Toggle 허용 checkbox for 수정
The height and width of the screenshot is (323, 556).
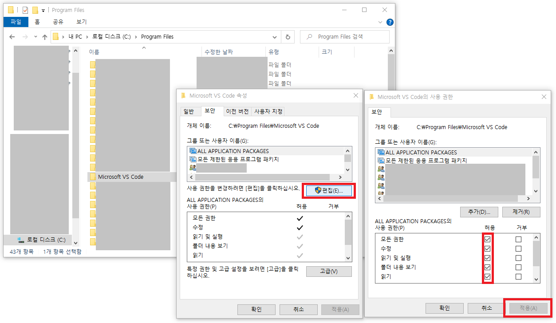click(488, 248)
